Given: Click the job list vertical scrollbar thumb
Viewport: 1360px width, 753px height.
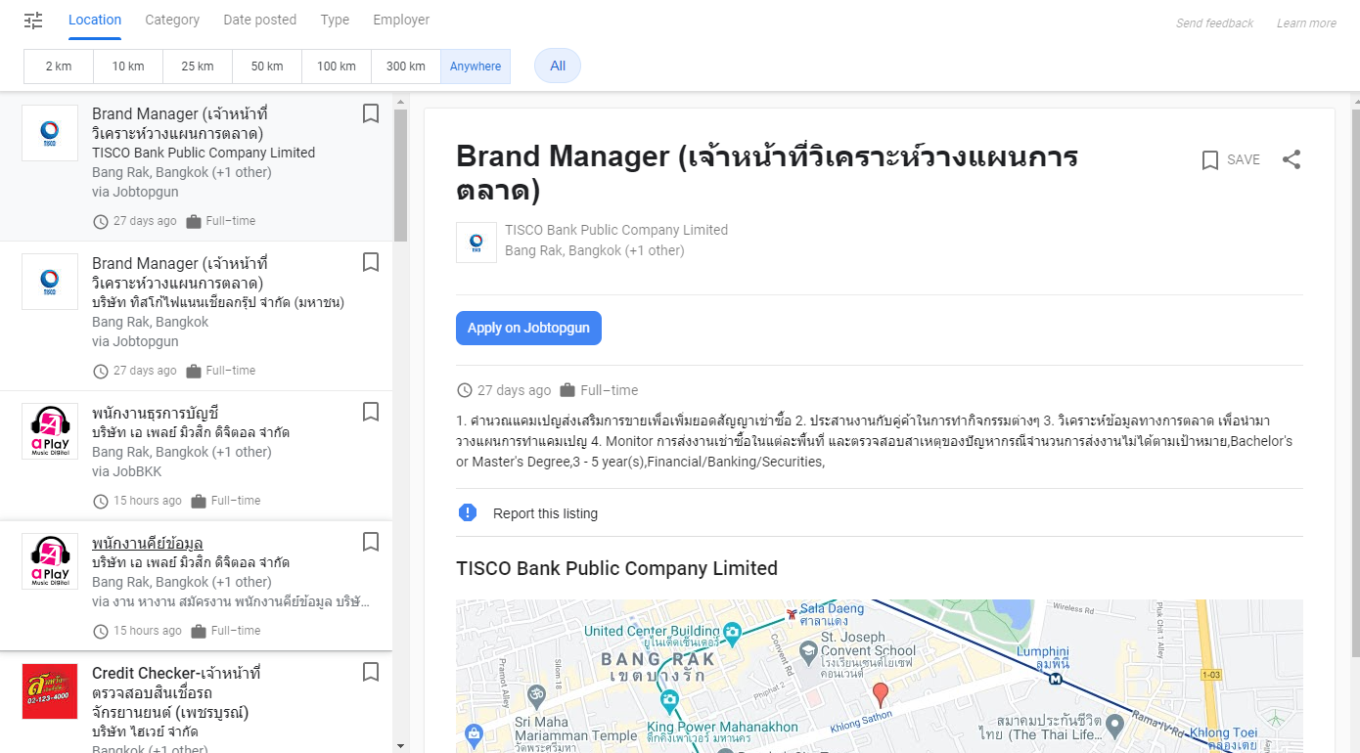Looking at the screenshot, I should pyautogui.click(x=400, y=176).
